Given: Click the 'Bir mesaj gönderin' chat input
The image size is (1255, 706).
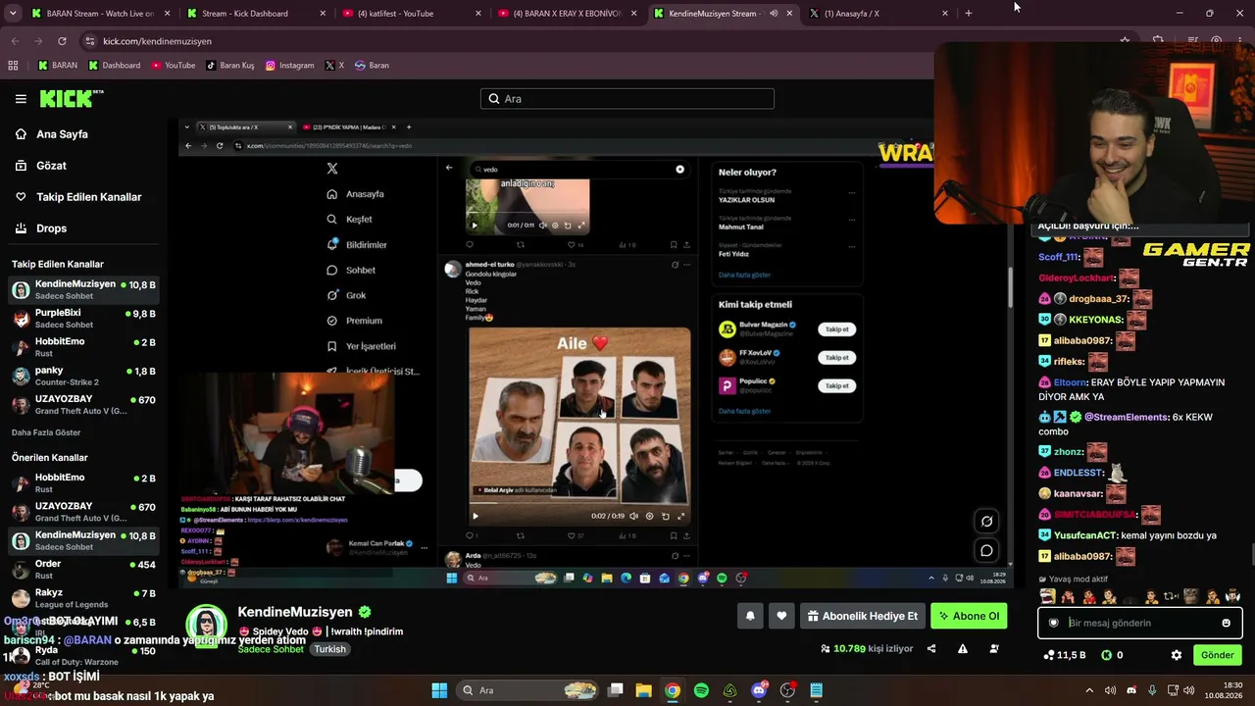Looking at the screenshot, I should pos(1139,623).
